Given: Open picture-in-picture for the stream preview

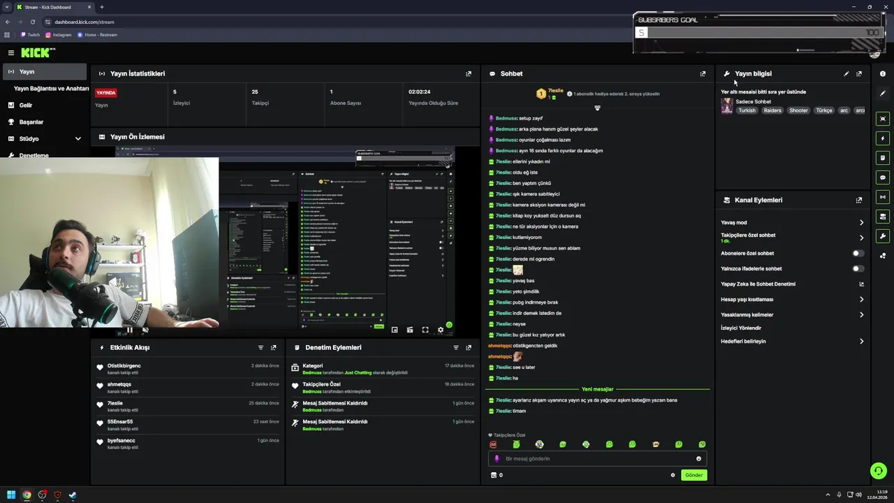Looking at the screenshot, I should (x=395, y=330).
